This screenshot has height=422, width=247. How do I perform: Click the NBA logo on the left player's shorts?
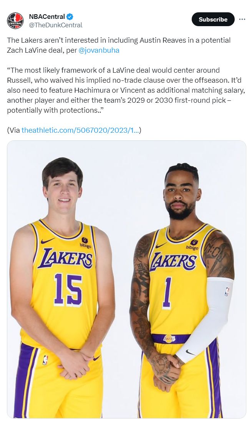click(x=45, y=360)
